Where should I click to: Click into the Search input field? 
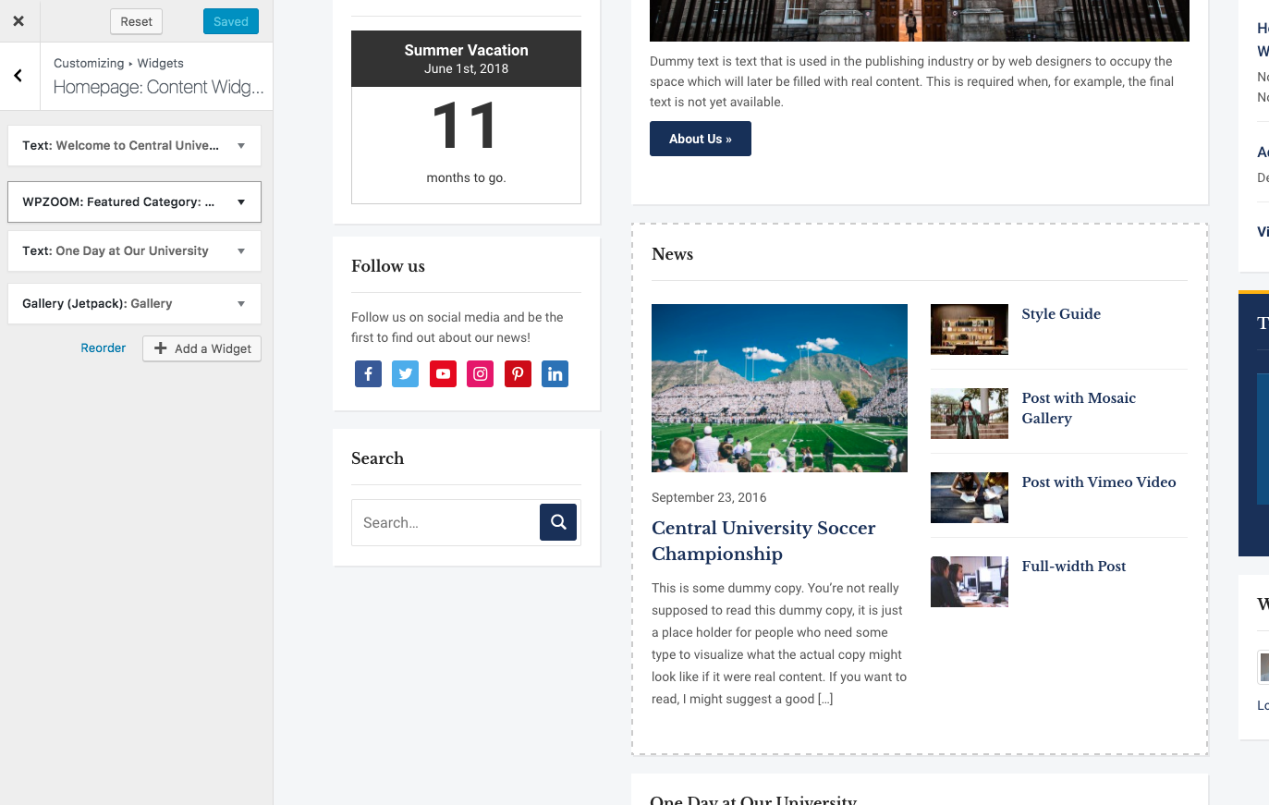click(x=445, y=523)
